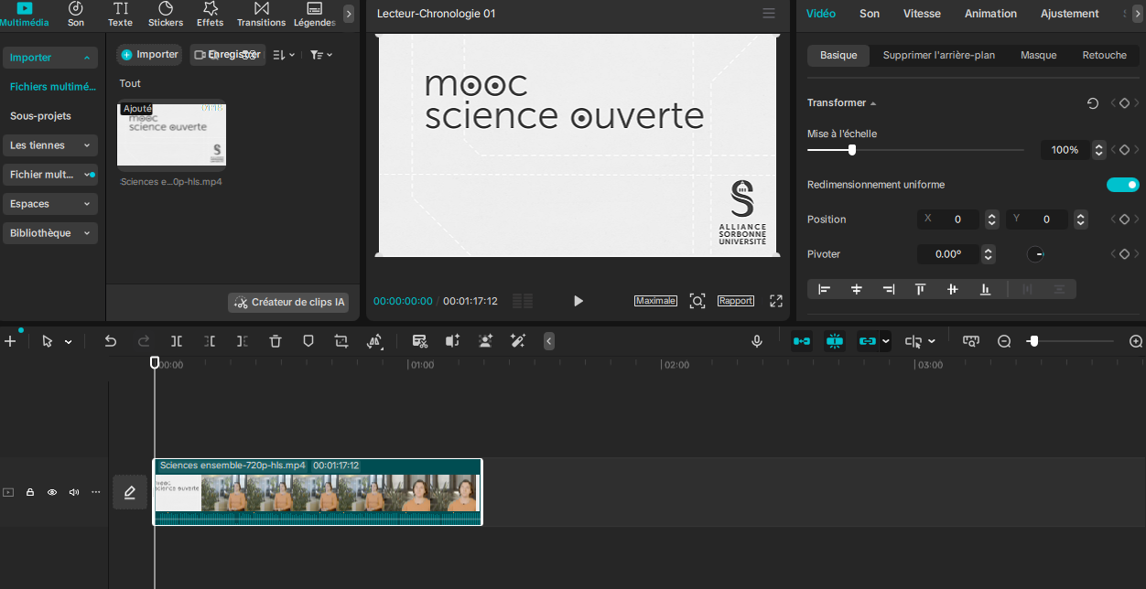Screen dimensions: 1146x589
Task: Mute the video track audio
Action: 74,492
